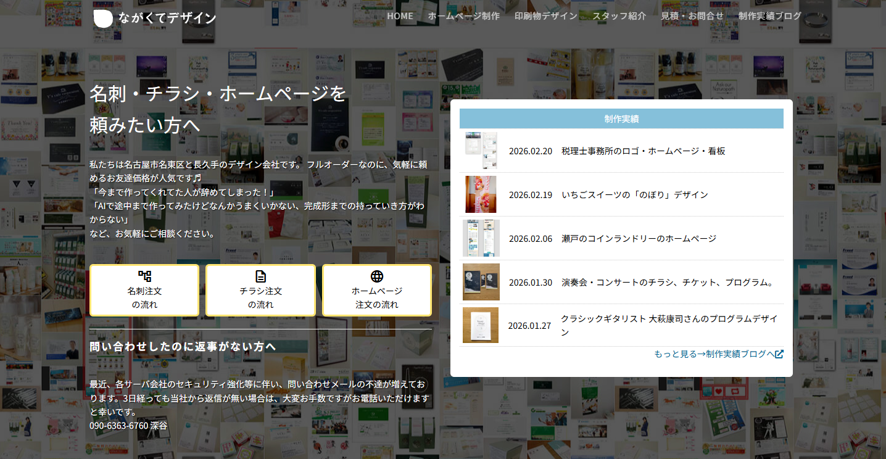Open the HOME menu item
Image resolution: width=886 pixels, height=459 pixels.
400,16
